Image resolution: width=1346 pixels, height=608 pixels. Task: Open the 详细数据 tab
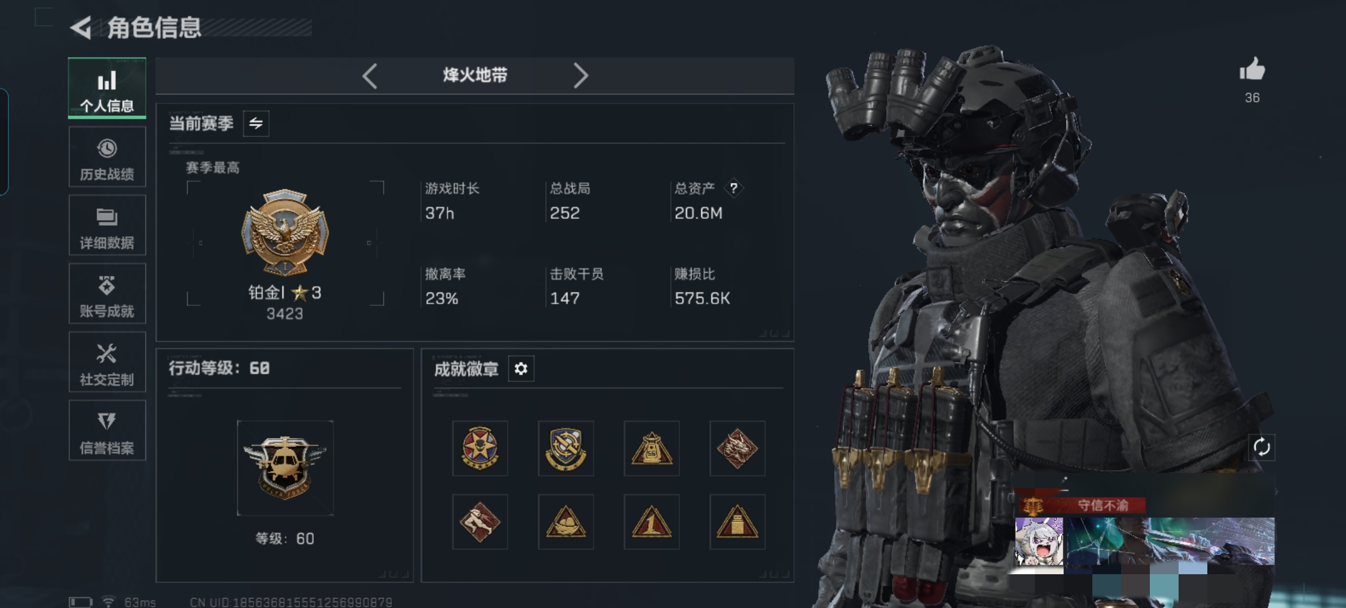point(107,225)
